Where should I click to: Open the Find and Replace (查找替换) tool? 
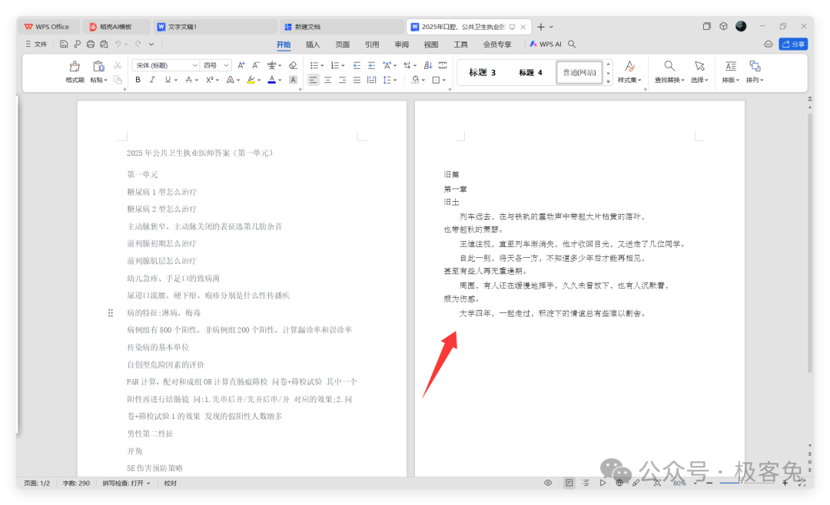[x=669, y=71]
